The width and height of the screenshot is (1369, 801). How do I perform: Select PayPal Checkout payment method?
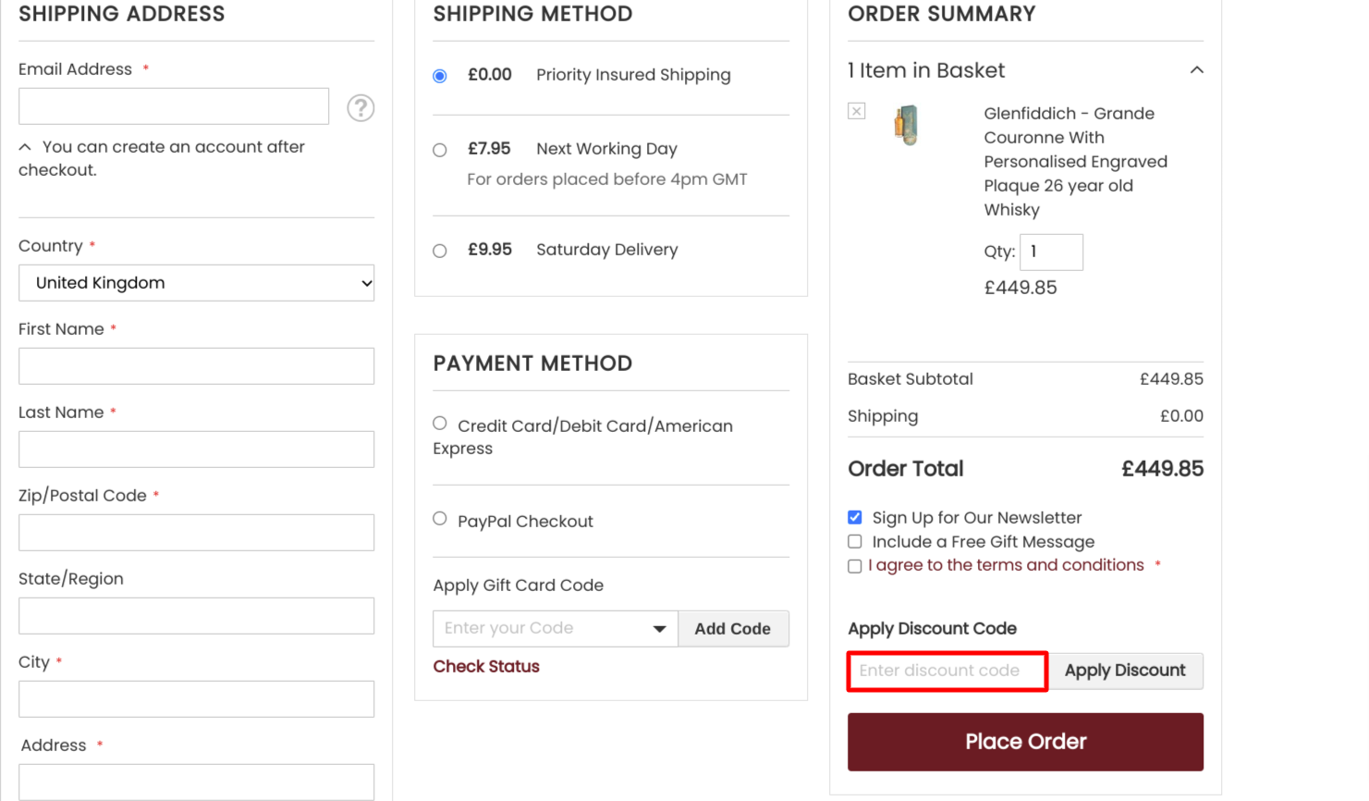[x=439, y=518]
